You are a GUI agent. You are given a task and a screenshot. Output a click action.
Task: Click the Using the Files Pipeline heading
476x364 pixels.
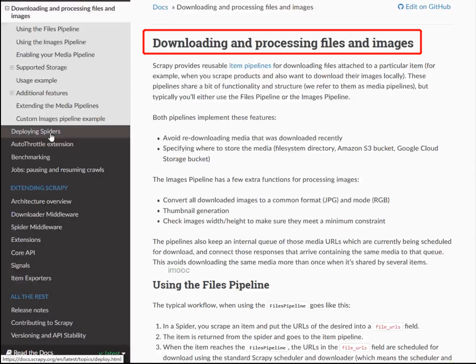[211, 285]
